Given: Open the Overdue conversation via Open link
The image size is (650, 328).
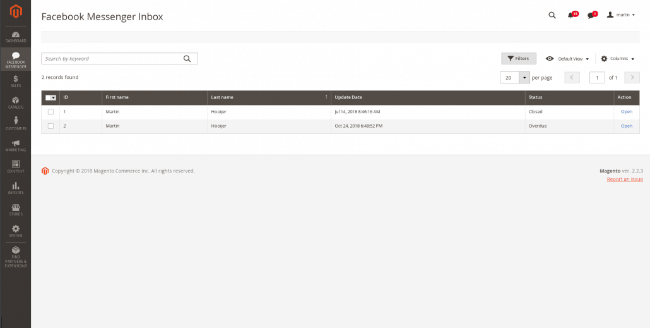Looking at the screenshot, I should pos(626,126).
